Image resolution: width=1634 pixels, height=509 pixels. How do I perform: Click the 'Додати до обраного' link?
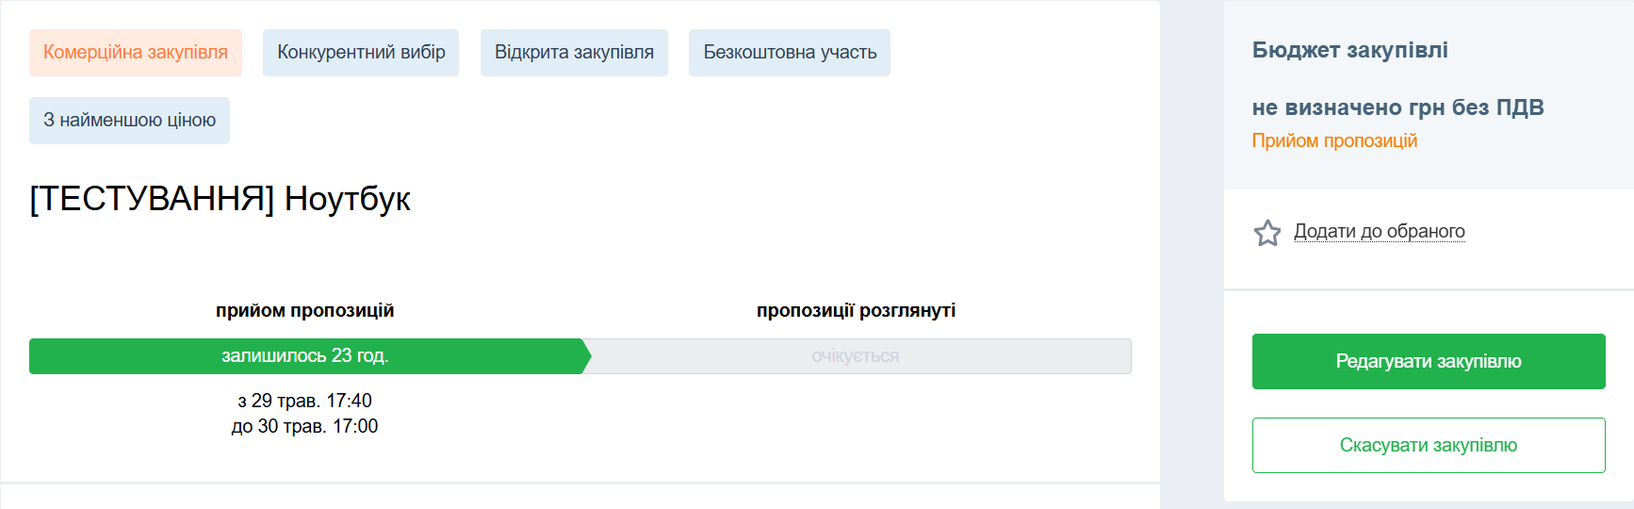1379,231
